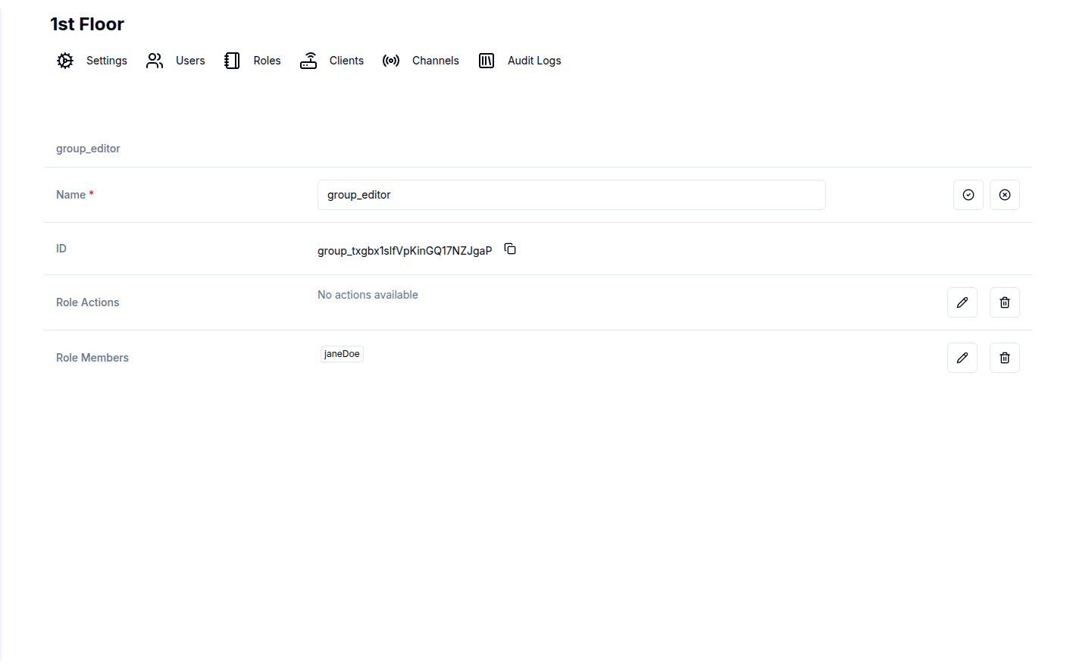Image resolution: width=1067 pixels, height=664 pixels.
Task: Click the group_editor breadcrumb title
Action: 88,149
